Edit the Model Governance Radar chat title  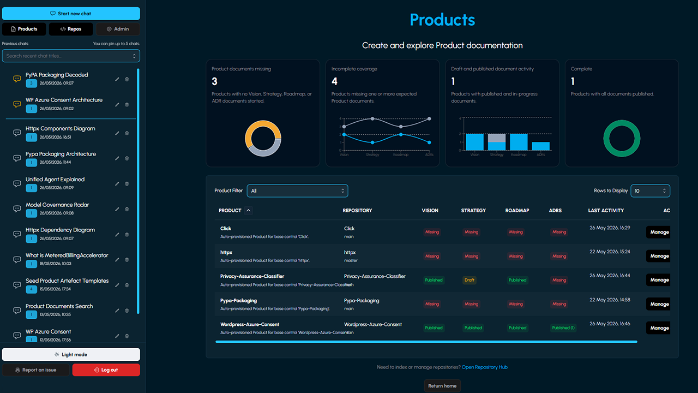point(117,209)
